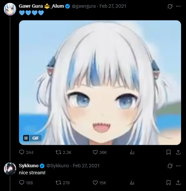
Task: Share Gawr Gura's tweet
Action: point(178,152)
